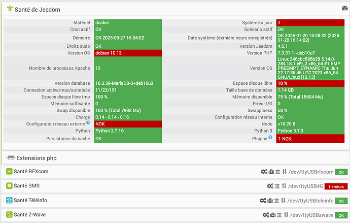Click the '/dev/ttyUSBrfxcom' port text
Image resolution: width=350 pixels, height=223 pixels.
pyautogui.click(x=311, y=172)
